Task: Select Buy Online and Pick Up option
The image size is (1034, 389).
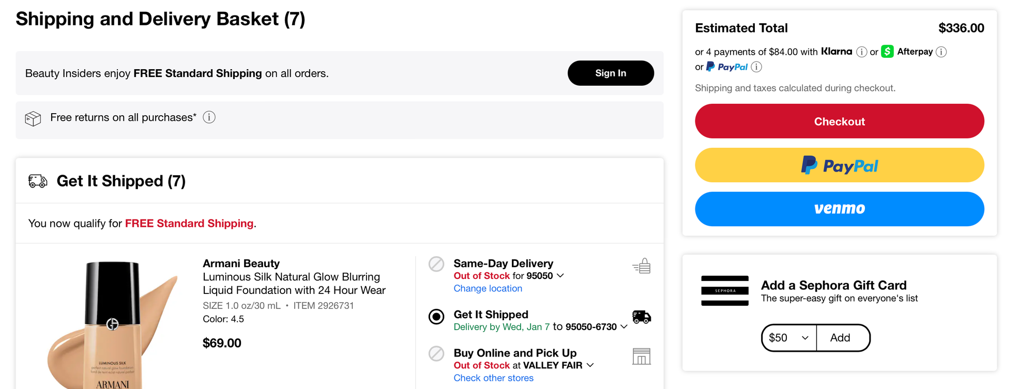Action: click(x=436, y=354)
